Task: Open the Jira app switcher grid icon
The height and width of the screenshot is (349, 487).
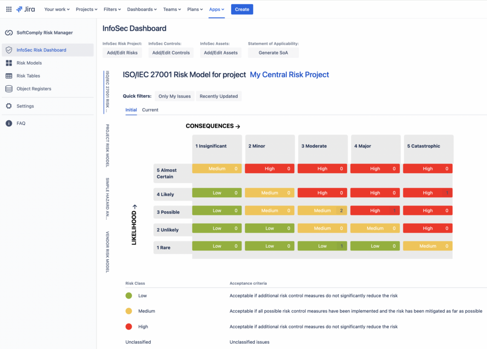Action: click(x=9, y=9)
